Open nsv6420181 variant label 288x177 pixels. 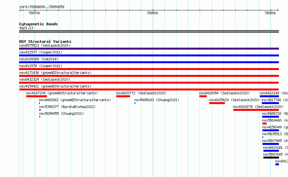coord(275,147)
